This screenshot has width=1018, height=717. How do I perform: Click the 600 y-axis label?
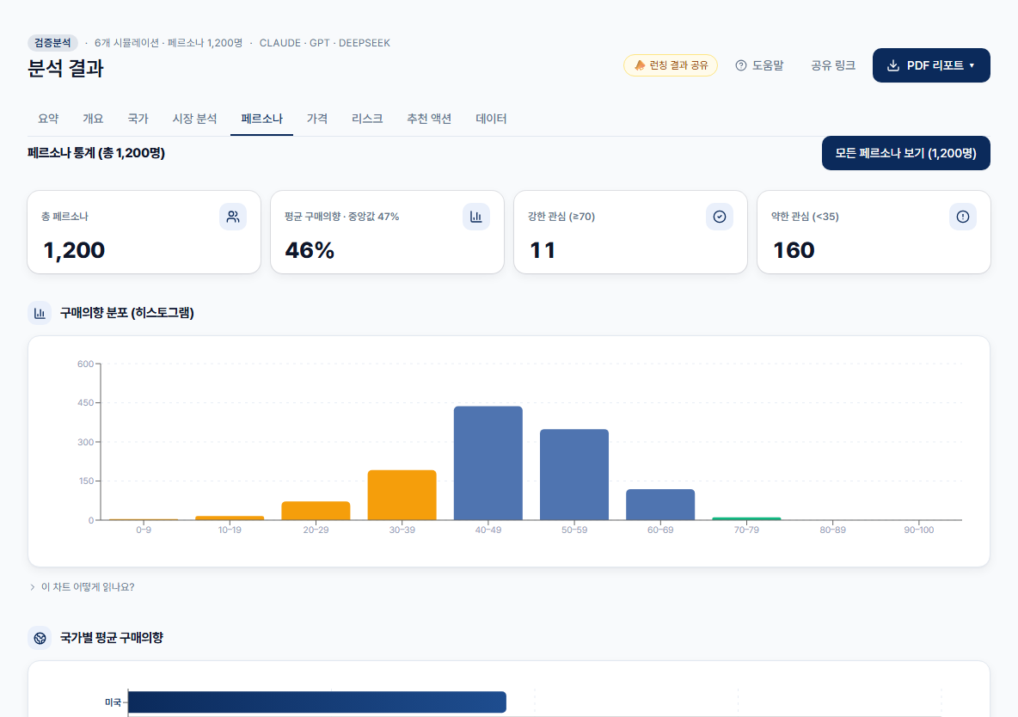(86, 364)
